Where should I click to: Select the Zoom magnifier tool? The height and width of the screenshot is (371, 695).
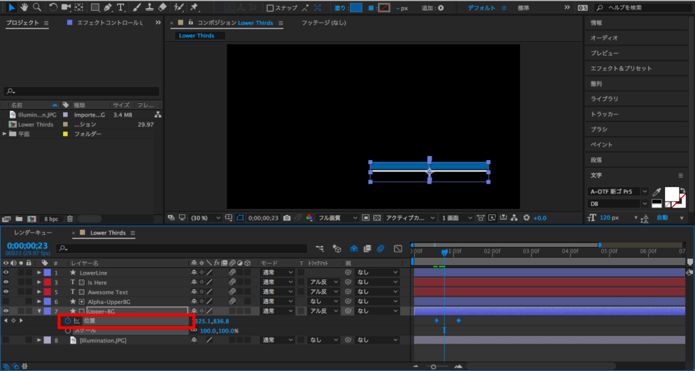point(37,7)
